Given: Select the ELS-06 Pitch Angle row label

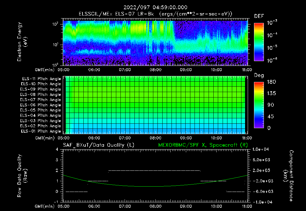Looking at the screenshot, I should point(41,105).
